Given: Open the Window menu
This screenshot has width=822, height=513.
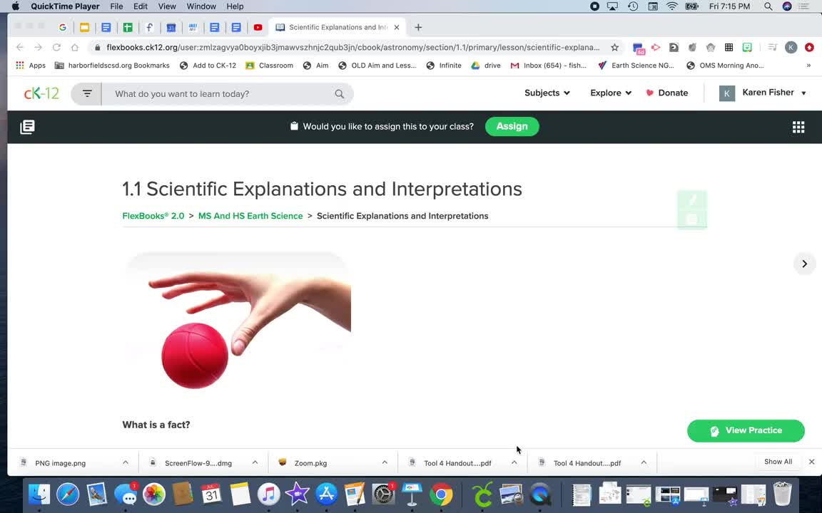Looking at the screenshot, I should coord(201,6).
